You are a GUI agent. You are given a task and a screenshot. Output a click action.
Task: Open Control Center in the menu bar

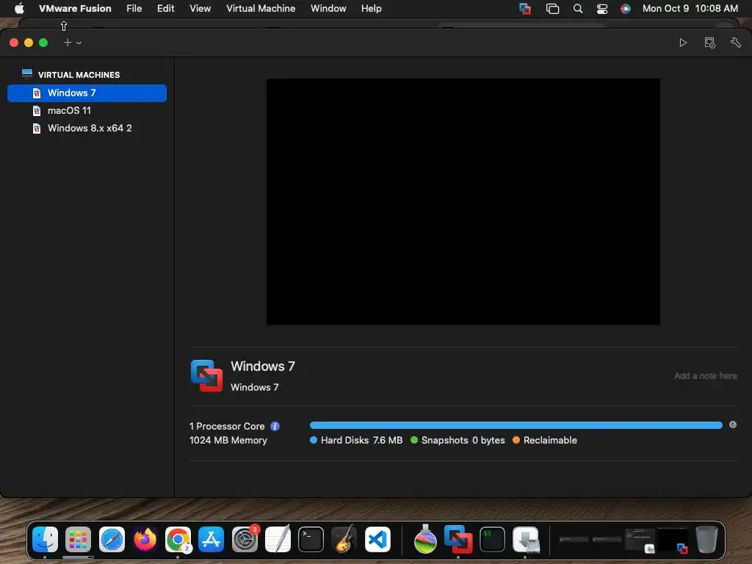tap(602, 9)
